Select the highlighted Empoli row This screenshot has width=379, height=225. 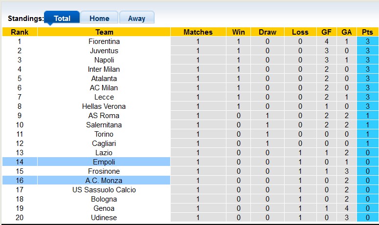point(104,162)
